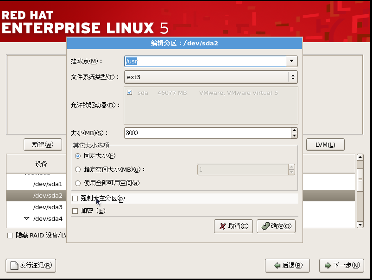Select the fixed size radio option

click(x=78, y=156)
